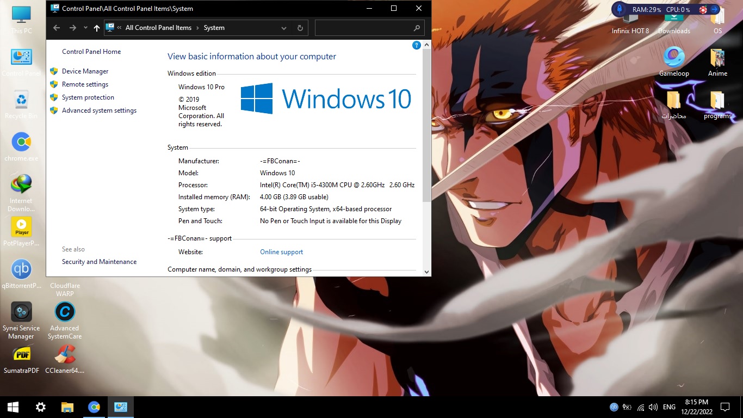Screen dimensions: 743x418
Task: Launch CCleaner64 desktop shortcut
Action: 65,359
